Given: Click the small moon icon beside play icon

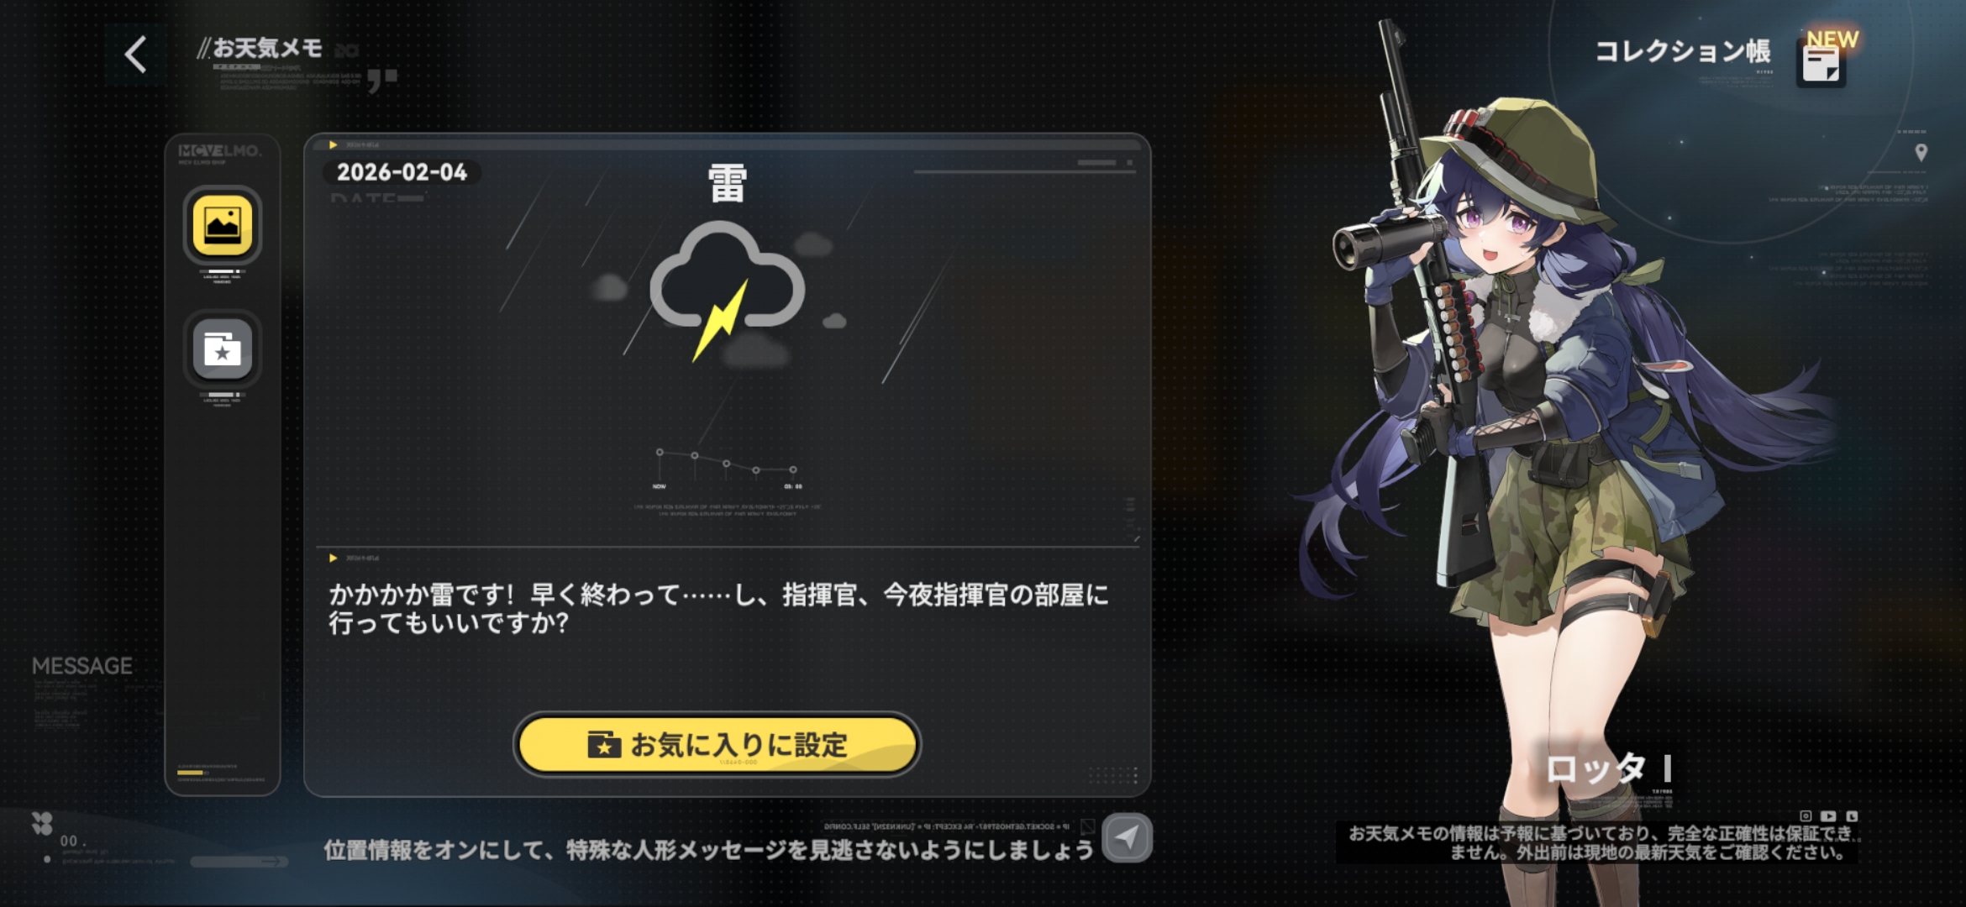Looking at the screenshot, I should pyautogui.click(x=1852, y=816).
